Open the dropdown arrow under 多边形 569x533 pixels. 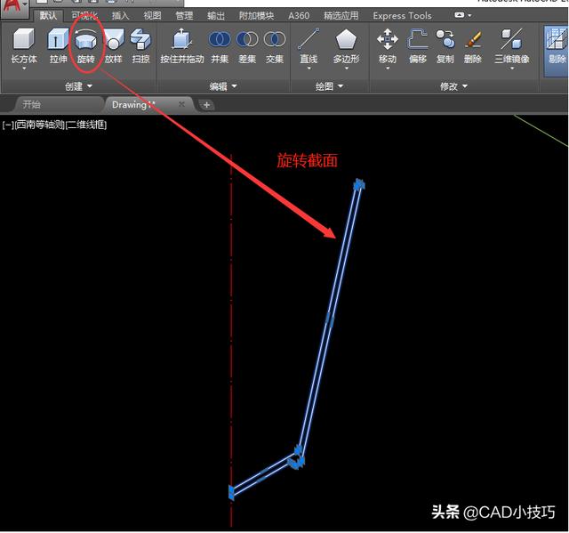[347, 69]
